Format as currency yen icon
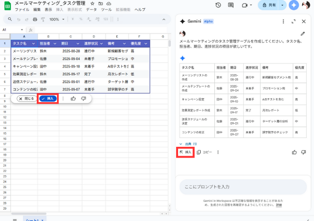This screenshot has height=221, width=314. tap(73, 19)
